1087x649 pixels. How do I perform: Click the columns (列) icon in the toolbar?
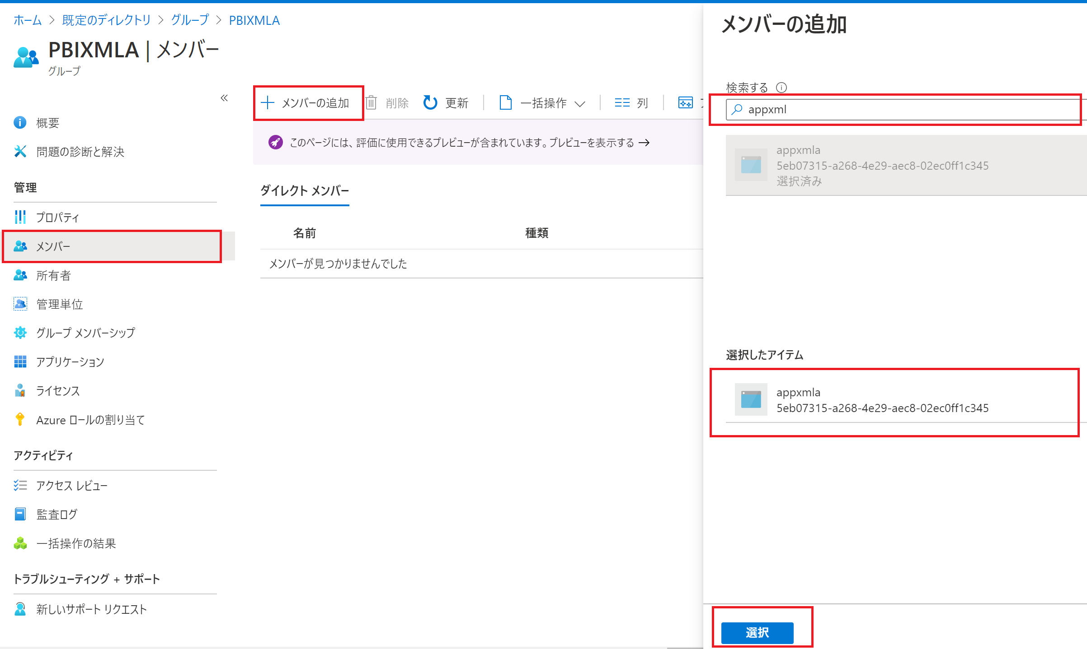[622, 103]
